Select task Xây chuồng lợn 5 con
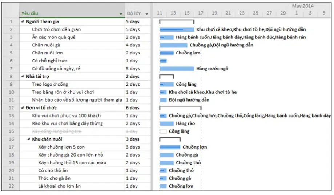 (61, 147)
